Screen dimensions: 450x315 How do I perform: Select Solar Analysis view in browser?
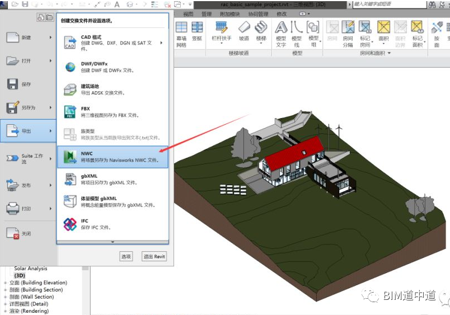(30, 268)
